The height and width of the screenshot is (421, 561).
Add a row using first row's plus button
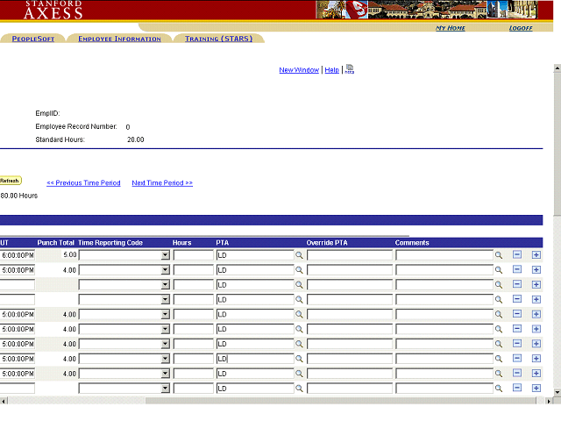click(536, 255)
